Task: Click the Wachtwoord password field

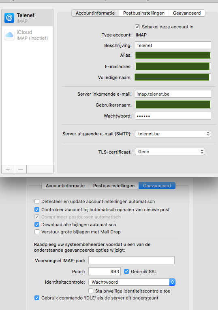Action: coord(173,116)
